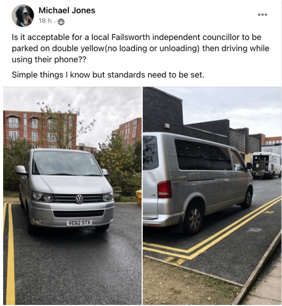
Task: Open Michael Jones's dog profile picture
Action: [x=23, y=15]
